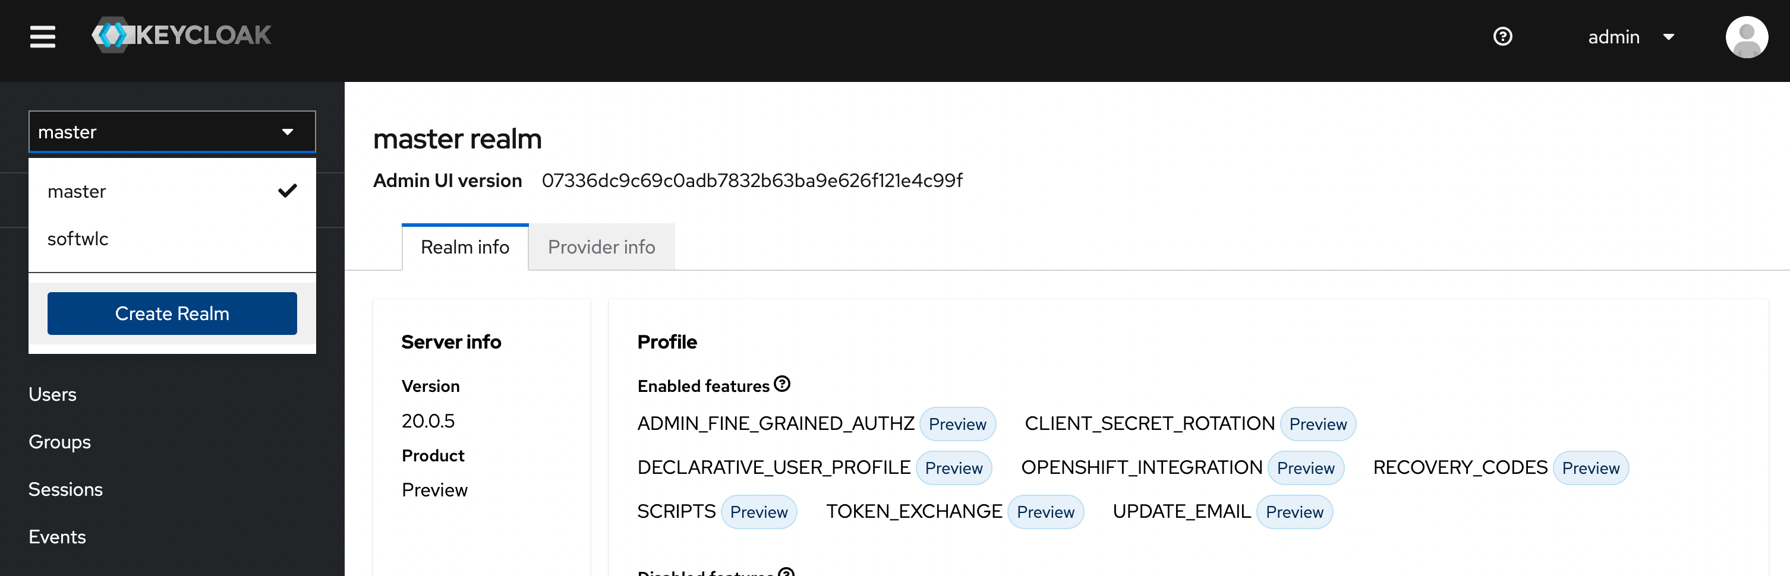
Task: Show help for Disabled features
Action: (x=786, y=571)
